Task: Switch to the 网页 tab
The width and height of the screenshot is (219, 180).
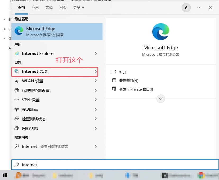Action: tap(63, 7)
